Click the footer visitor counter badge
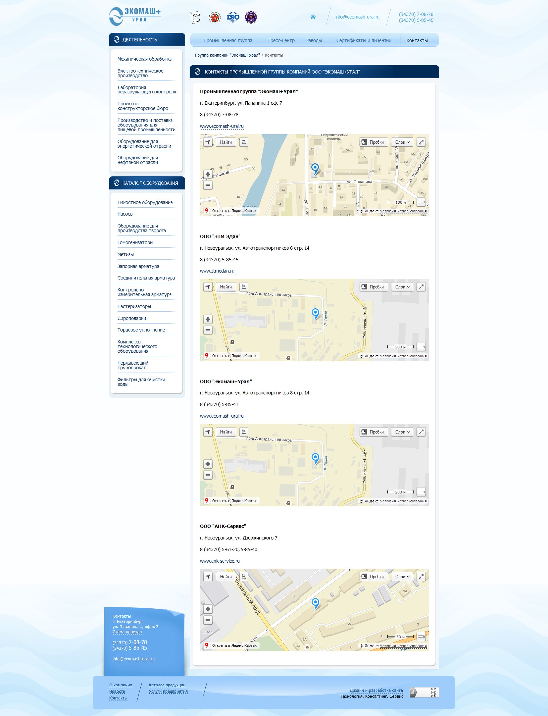Screen dimensions: 548x716 [x=424, y=692]
